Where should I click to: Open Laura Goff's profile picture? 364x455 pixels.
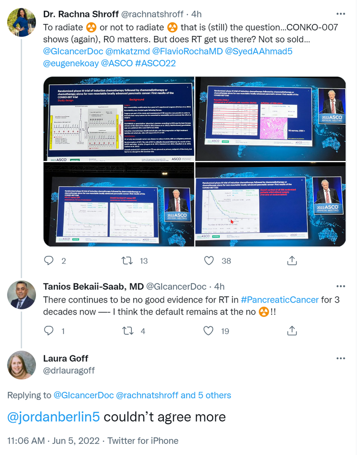click(x=21, y=365)
